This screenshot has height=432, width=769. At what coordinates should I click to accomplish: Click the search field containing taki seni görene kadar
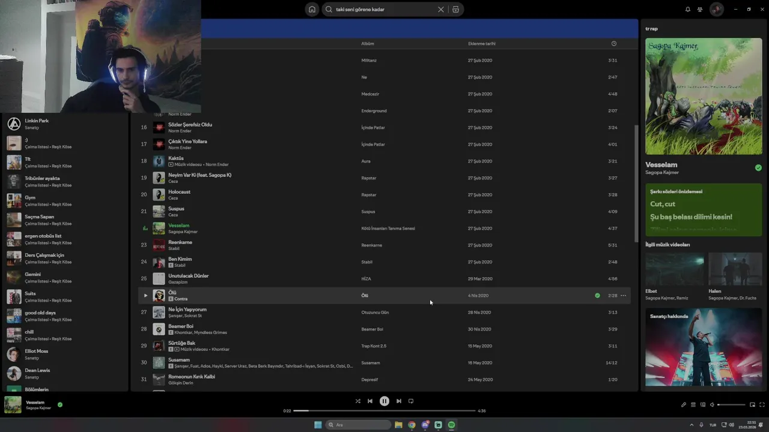pos(384,10)
